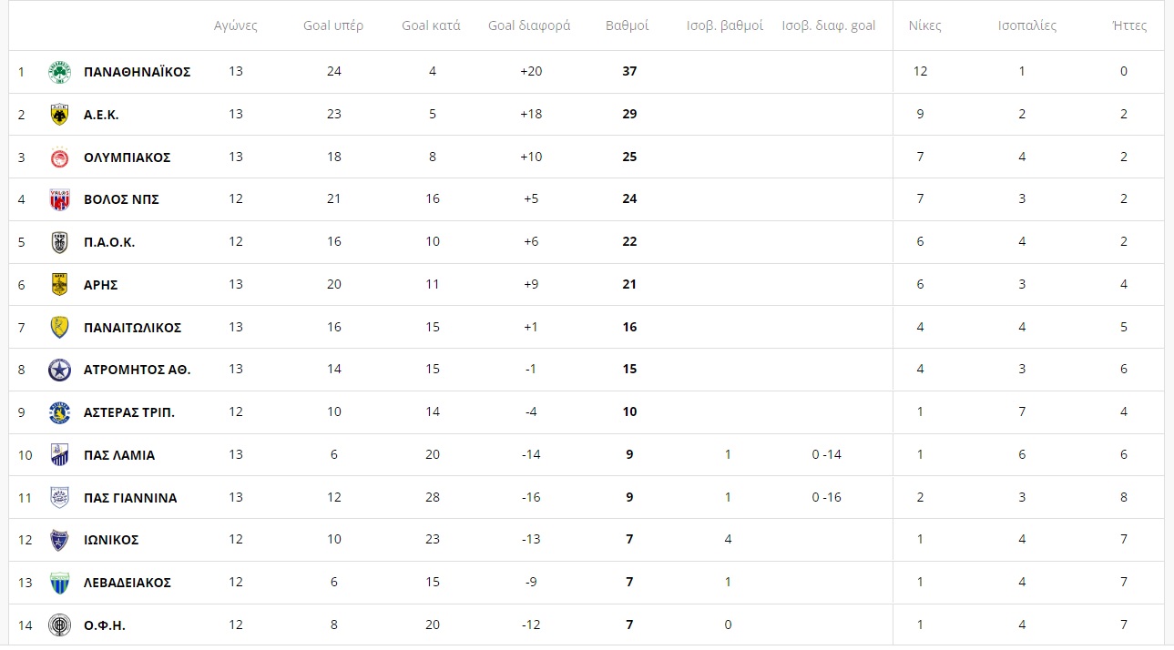Click the Νίκες column header
The image size is (1174, 650).
point(924,25)
